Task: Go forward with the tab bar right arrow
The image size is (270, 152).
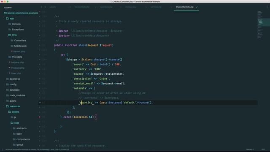Action: 45,7
